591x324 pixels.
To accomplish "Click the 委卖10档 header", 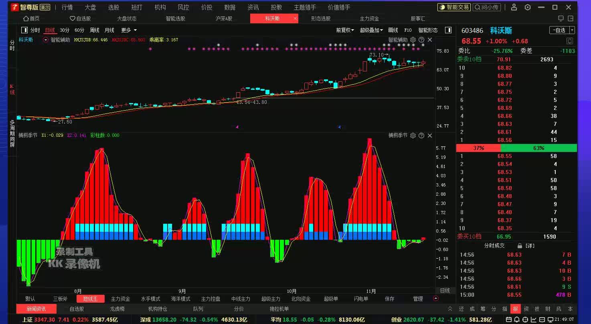I will point(469,59).
